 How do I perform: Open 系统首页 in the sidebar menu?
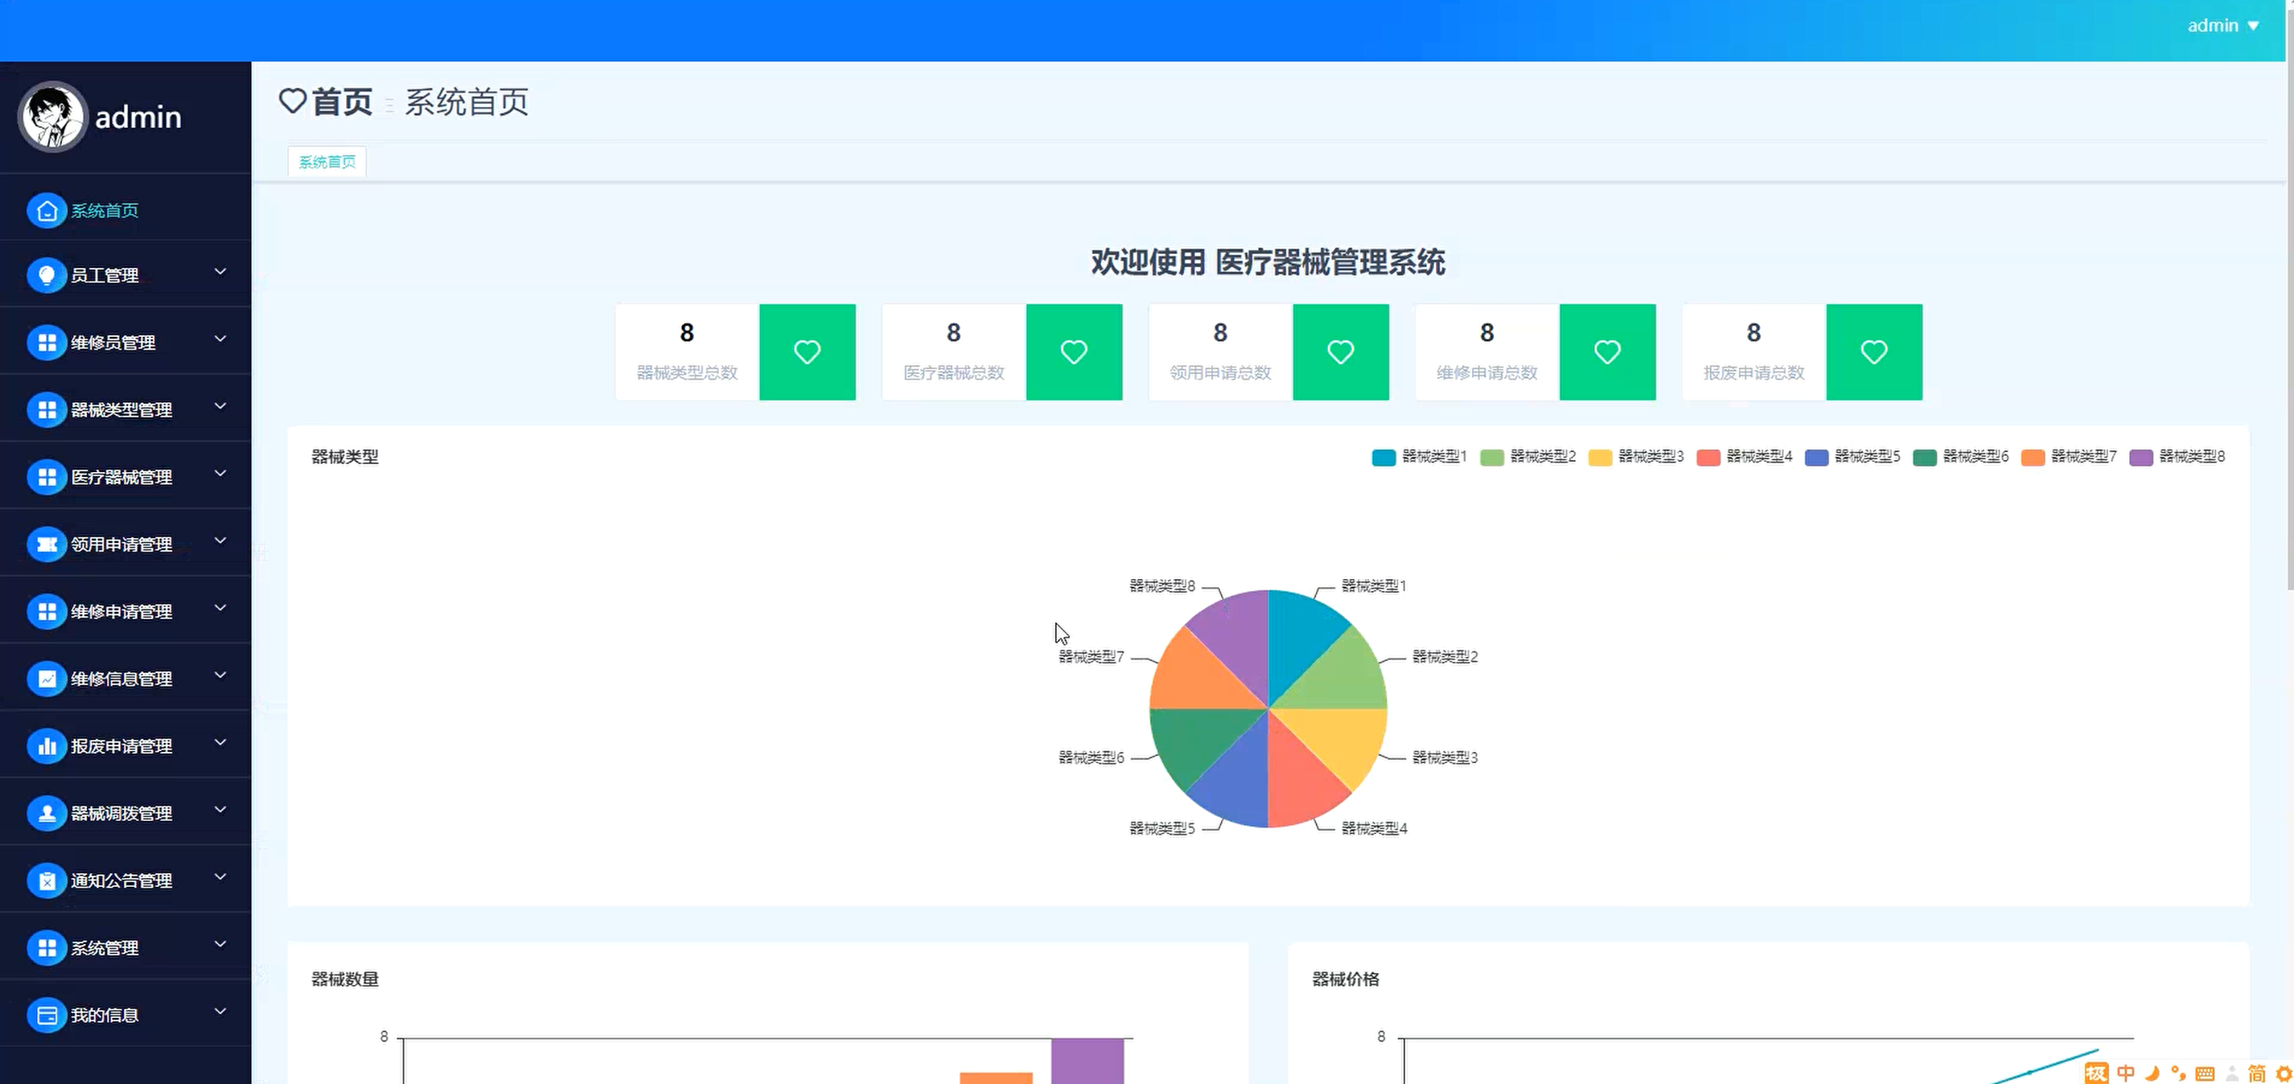click(x=125, y=211)
